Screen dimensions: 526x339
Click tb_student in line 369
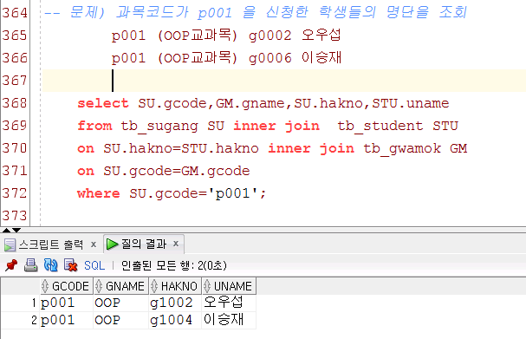(380, 127)
